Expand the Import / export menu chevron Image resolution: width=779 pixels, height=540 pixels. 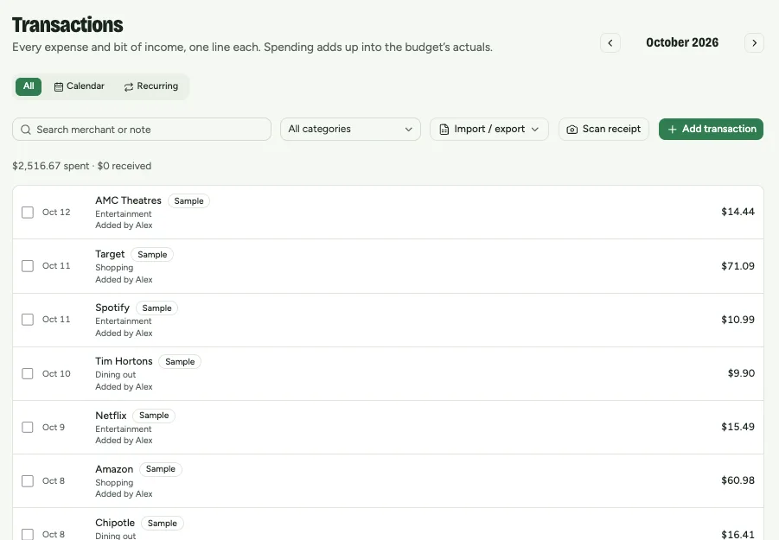[x=535, y=130]
